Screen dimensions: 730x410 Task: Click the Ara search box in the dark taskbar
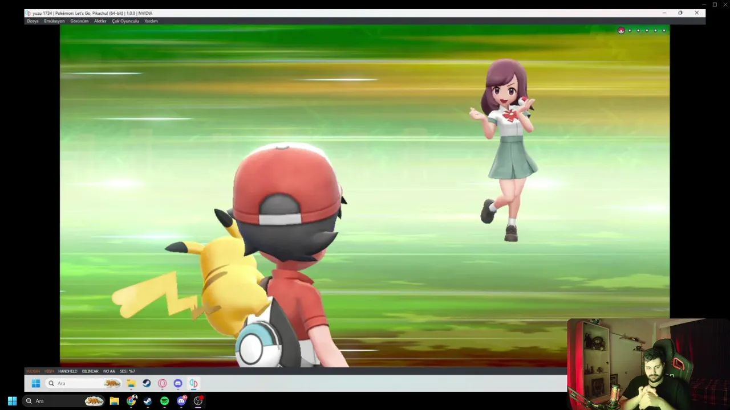[x=64, y=401]
